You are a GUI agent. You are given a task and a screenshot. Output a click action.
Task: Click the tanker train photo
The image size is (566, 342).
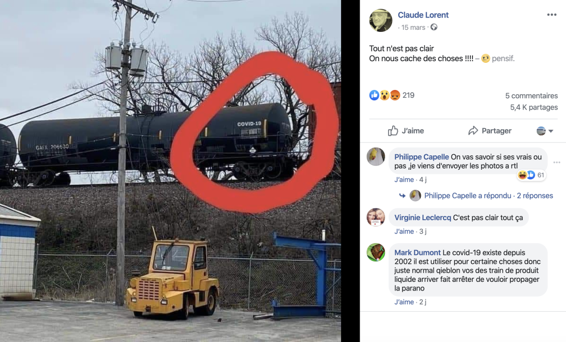[170, 171]
